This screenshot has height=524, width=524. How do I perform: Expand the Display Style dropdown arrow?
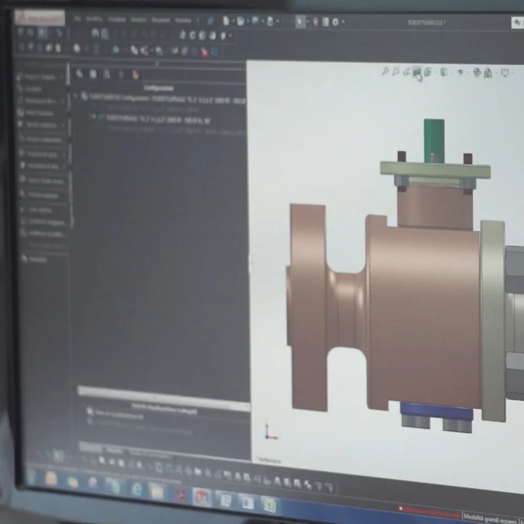[451, 72]
